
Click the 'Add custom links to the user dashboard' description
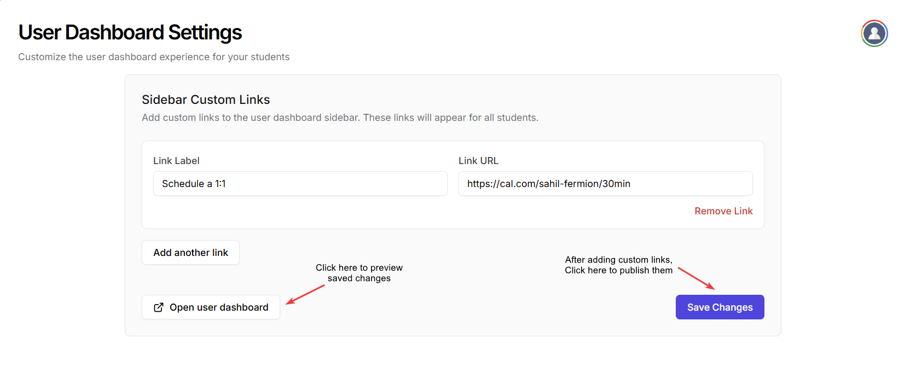(x=340, y=118)
